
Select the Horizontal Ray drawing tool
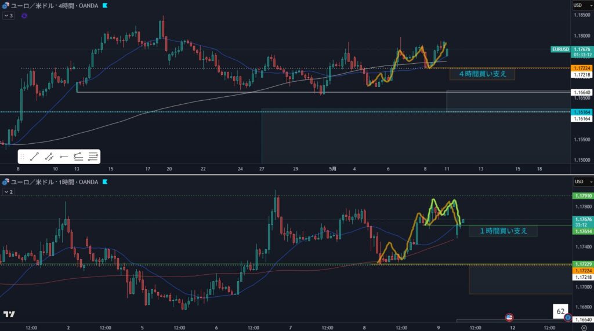(64, 157)
